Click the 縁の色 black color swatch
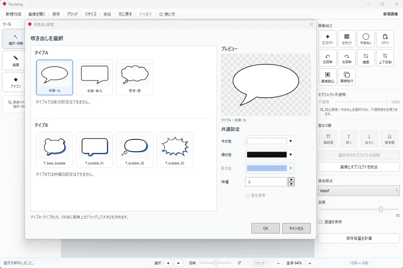Viewport: 403px width, 268px height. coord(267,155)
